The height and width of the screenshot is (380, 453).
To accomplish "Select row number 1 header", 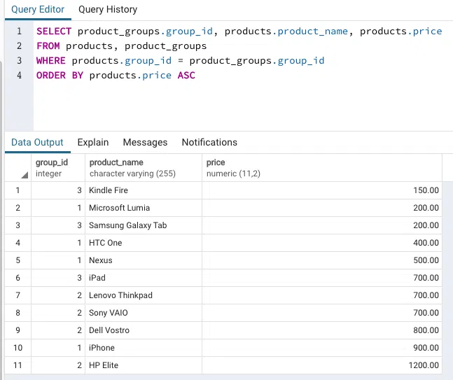I will 18,190.
